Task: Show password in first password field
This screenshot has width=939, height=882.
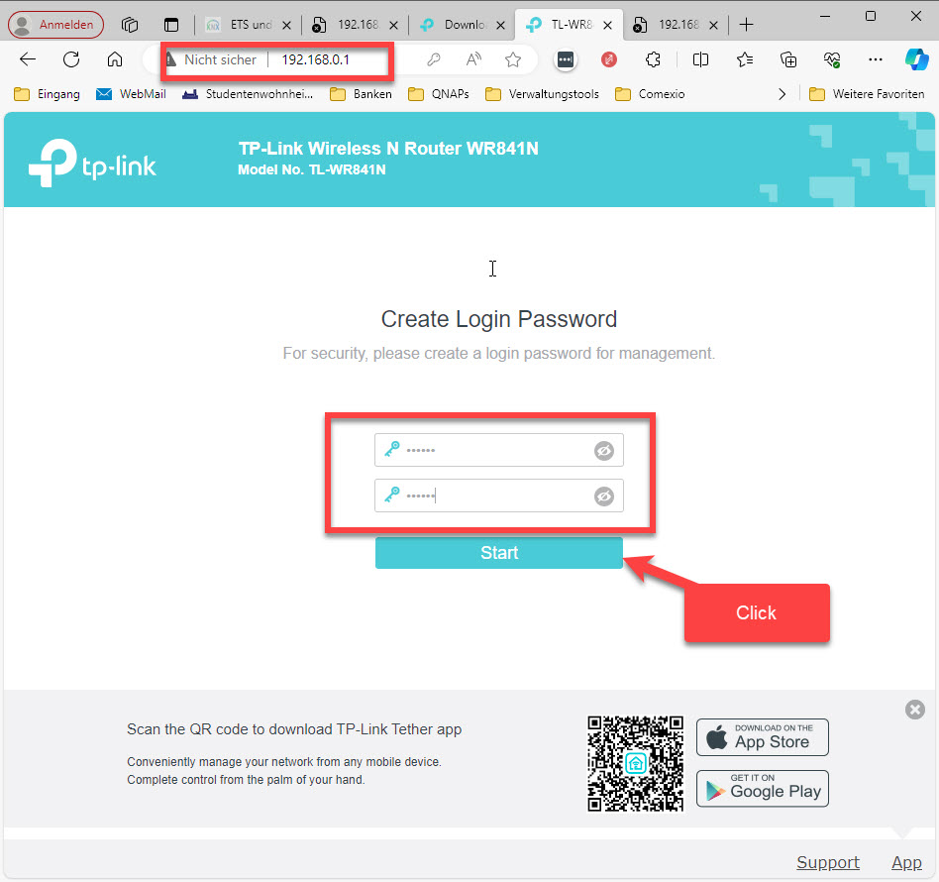Action: (x=603, y=451)
